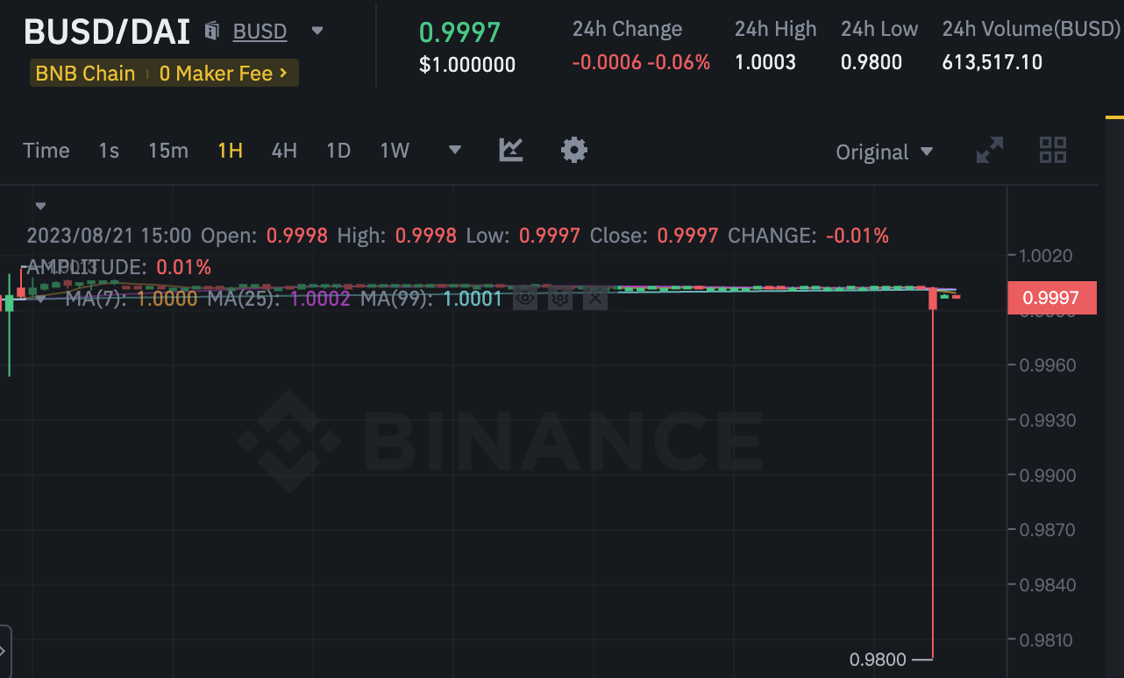1124x678 pixels.
Task: Open the BUSD link in the header
Action: [260, 31]
